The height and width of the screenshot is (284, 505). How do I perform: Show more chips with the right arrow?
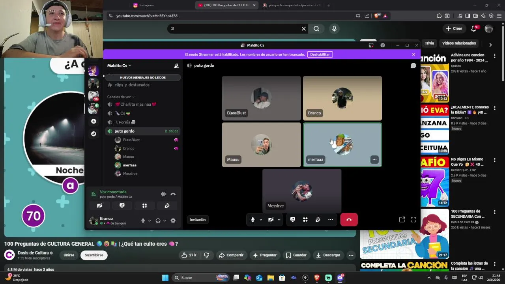coord(490,45)
